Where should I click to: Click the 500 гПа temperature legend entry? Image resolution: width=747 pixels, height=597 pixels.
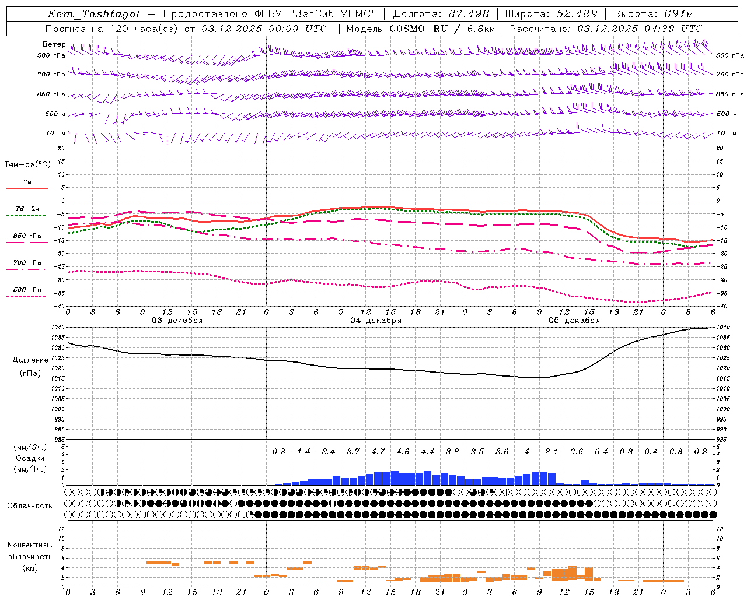[27, 290]
